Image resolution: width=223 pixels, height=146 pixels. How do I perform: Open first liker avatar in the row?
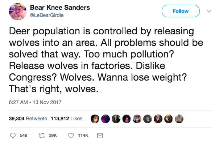[95, 119]
